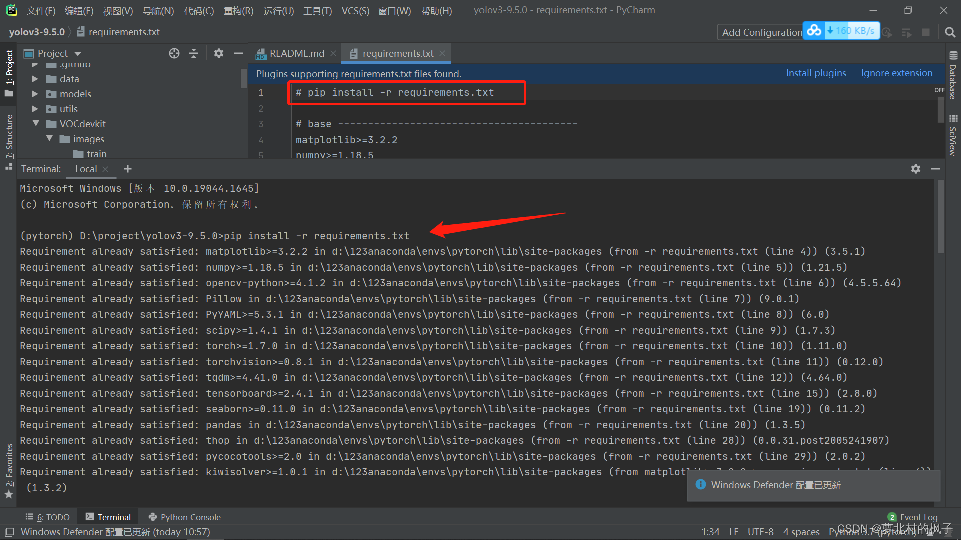Add a new terminal session with plus icon
This screenshot has width=961, height=540.
[x=128, y=169]
